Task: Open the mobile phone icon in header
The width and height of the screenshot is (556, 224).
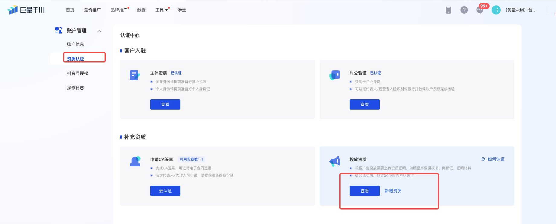Action: pyautogui.click(x=448, y=10)
